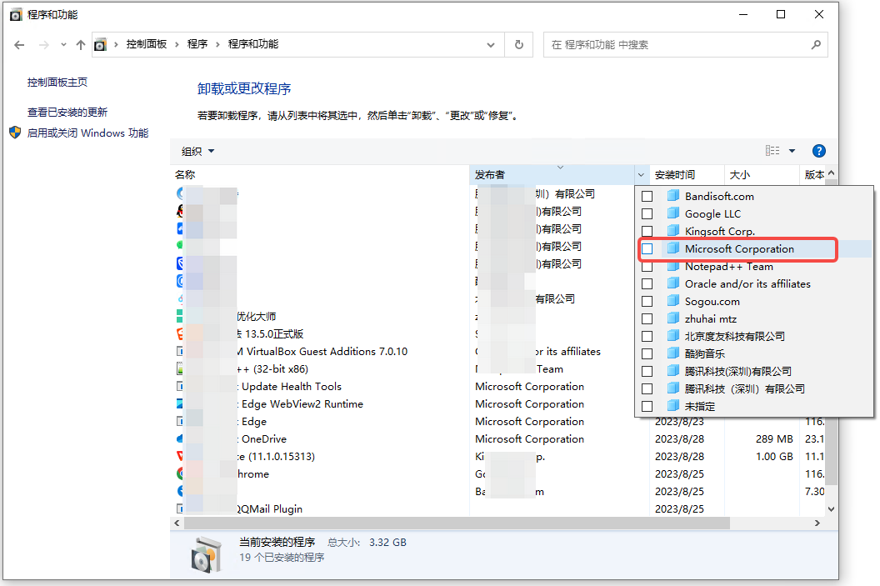The height and width of the screenshot is (586, 880).
Task: Check the Notepad++ Team filter checkbox
Action: point(647,267)
